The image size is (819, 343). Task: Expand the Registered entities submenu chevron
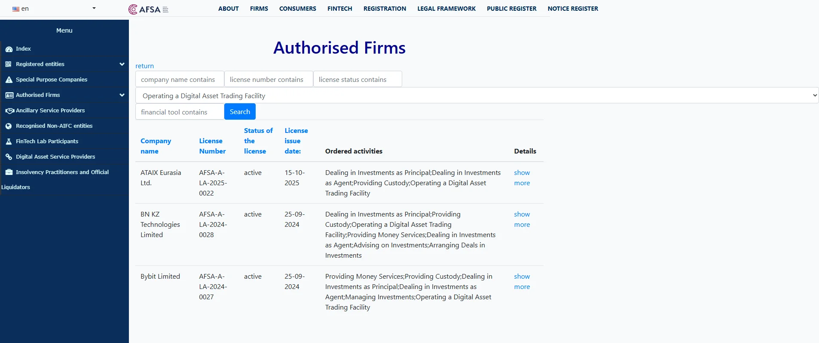122,64
